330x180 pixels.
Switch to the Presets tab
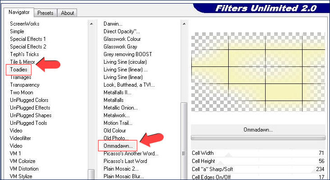(46, 13)
